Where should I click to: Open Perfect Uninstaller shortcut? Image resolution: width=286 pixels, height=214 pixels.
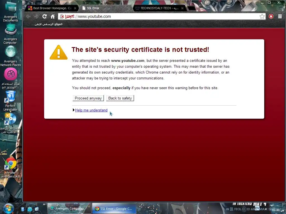coord(10,101)
